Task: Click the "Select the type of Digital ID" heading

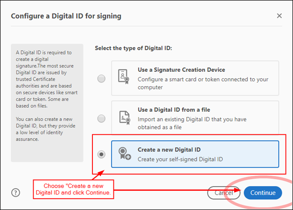Action: click(x=133, y=48)
